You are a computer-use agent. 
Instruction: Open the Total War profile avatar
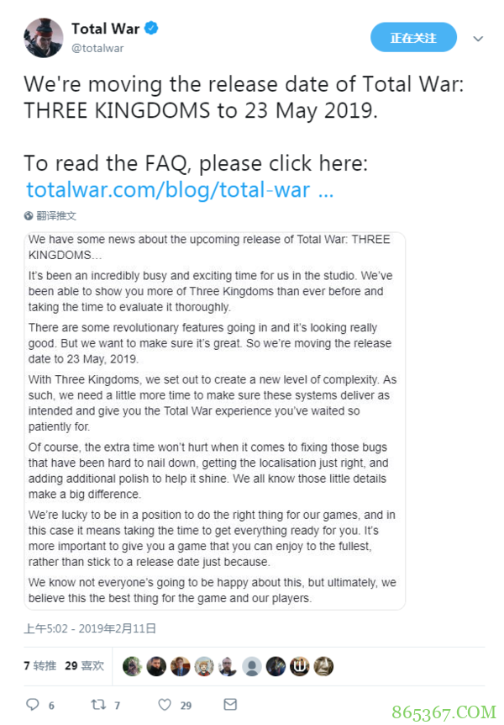coord(43,38)
